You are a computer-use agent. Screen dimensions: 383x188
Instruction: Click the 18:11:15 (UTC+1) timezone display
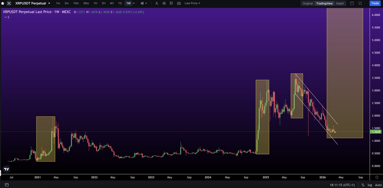342,185
